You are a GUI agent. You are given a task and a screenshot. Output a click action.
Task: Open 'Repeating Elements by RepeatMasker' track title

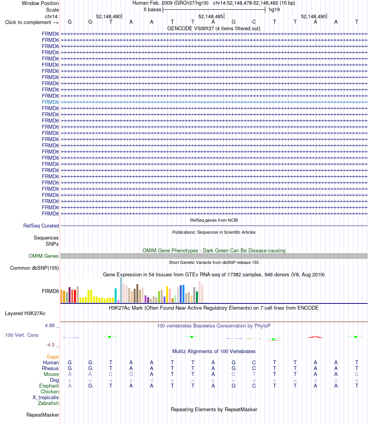[214, 409]
